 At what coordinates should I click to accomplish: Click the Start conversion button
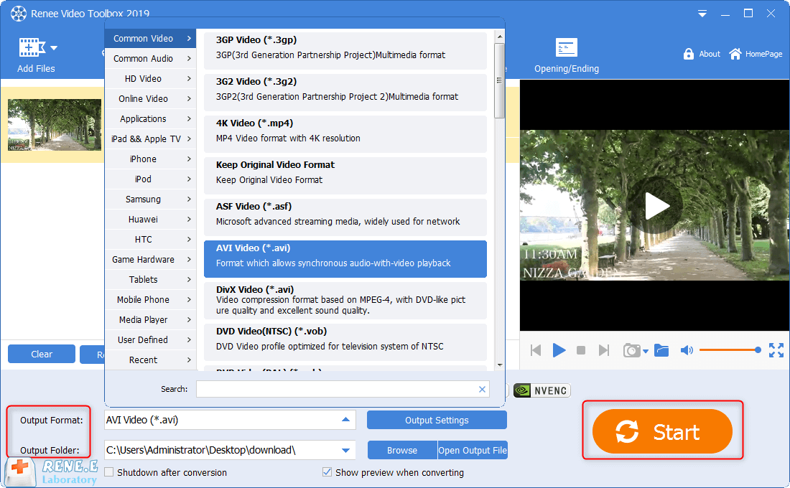pyautogui.click(x=662, y=431)
